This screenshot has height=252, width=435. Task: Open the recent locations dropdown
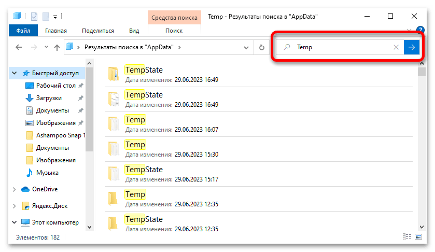click(46, 47)
